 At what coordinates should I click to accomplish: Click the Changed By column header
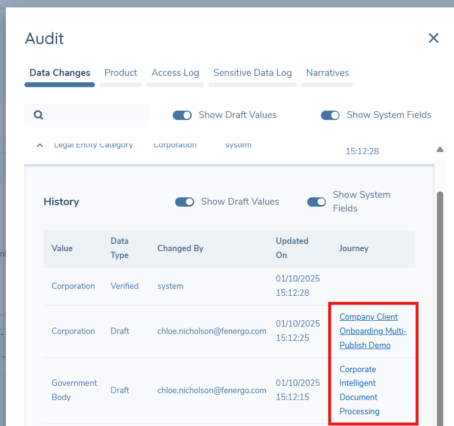[181, 248]
